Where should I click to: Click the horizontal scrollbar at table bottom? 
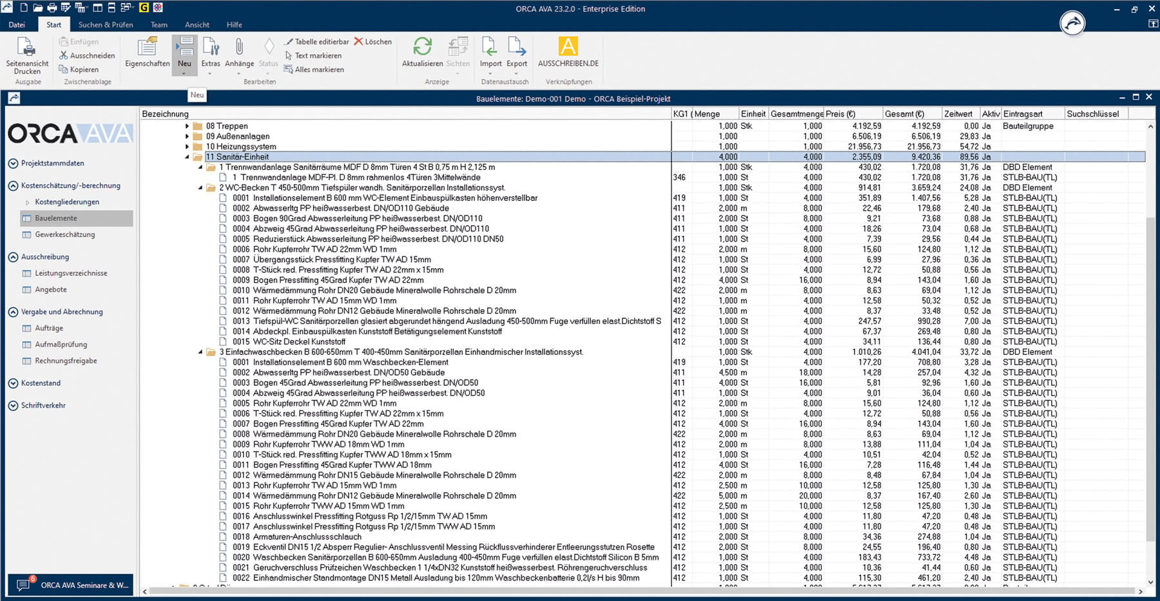point(641,591)
